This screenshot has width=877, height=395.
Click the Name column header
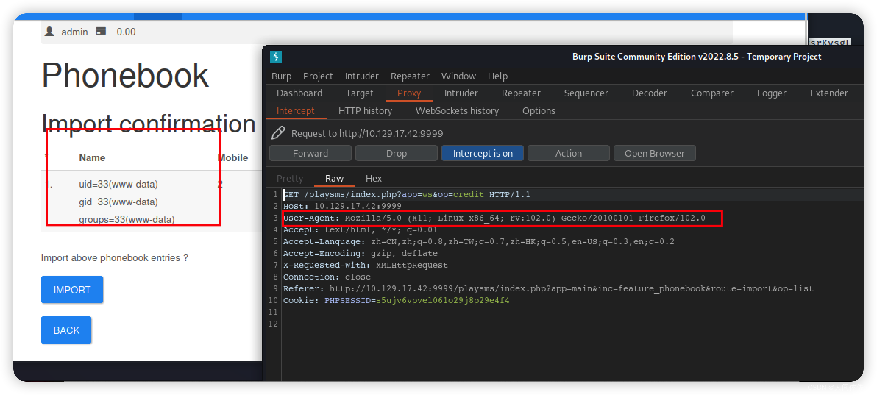coord(92,157)
